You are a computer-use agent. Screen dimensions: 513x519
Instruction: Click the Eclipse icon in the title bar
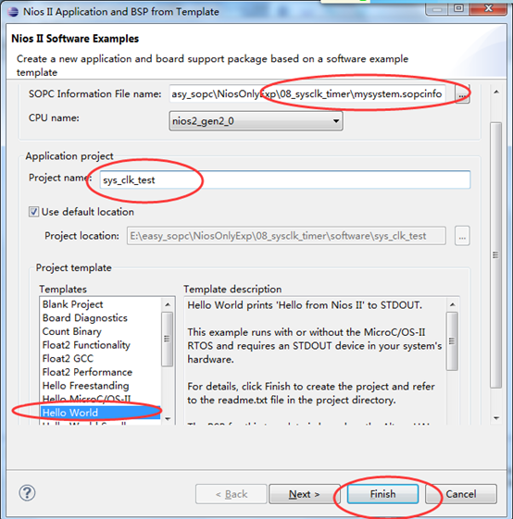click(13, 12)
